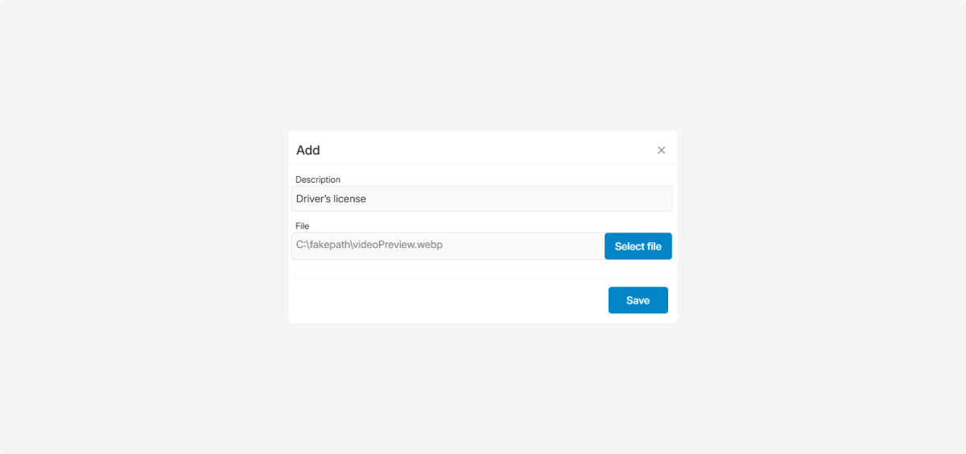The height and width of the screenshot is (454, 966).
Task: Click the videoPreview.webp file path text
Action: (369, 246)
